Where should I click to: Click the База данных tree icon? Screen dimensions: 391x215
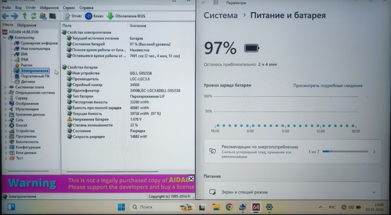[x=11, y=153]
